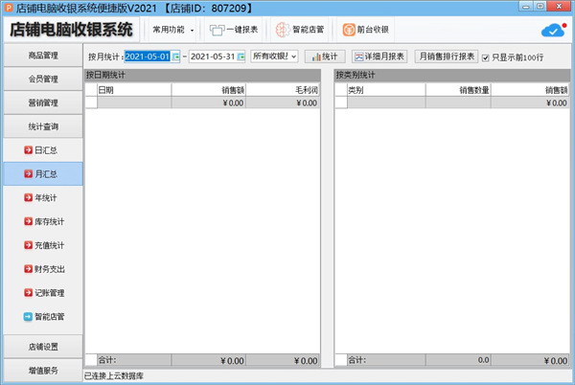The height and width of the screenshot is (385, 575).
Task: Select 年统计 in the sidebar
Action: click(x=43, y=198)
